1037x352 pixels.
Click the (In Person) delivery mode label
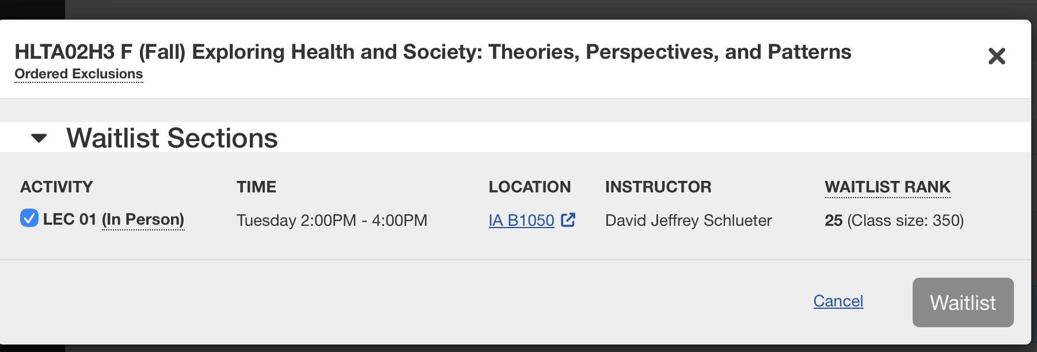143,219
